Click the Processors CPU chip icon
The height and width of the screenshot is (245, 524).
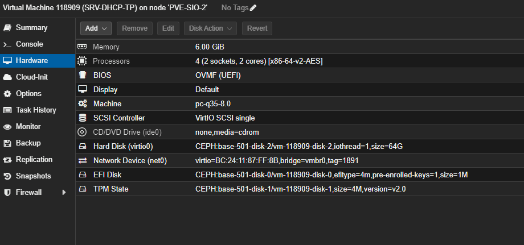[x=82, y=61]
